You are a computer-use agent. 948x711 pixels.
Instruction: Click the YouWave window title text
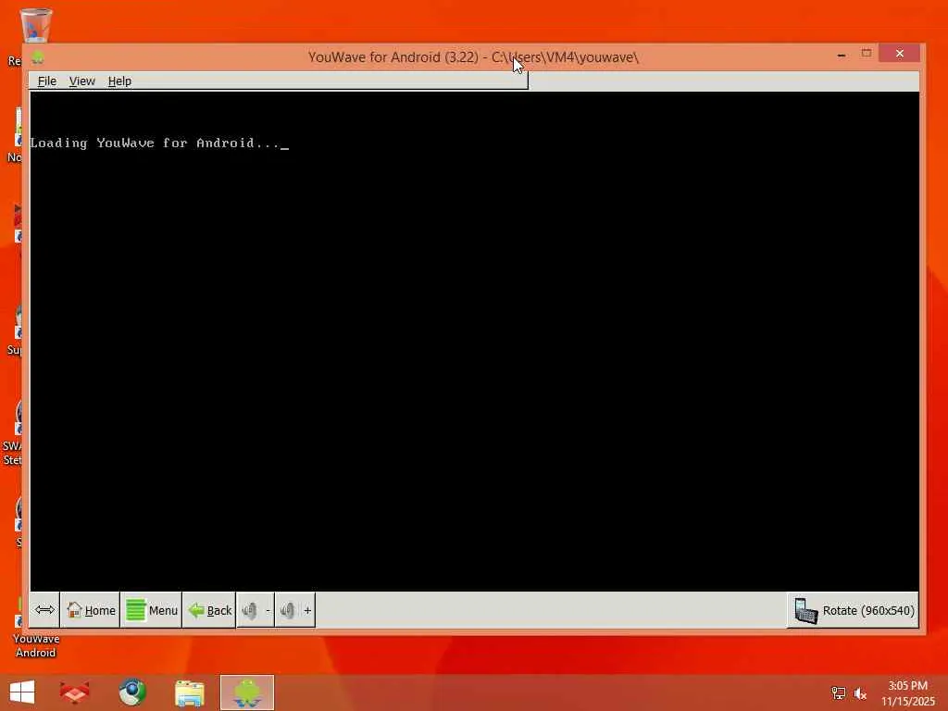pos(473,57)
